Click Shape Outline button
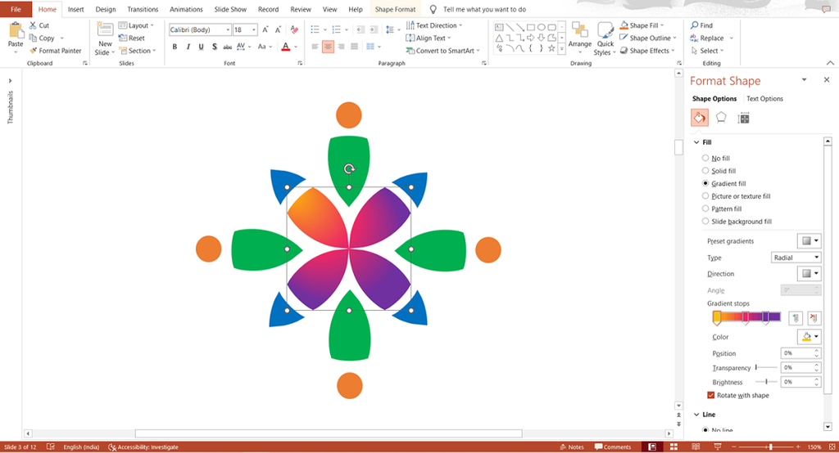The width and height of the screenshot is (839, 453). point(648,38)
